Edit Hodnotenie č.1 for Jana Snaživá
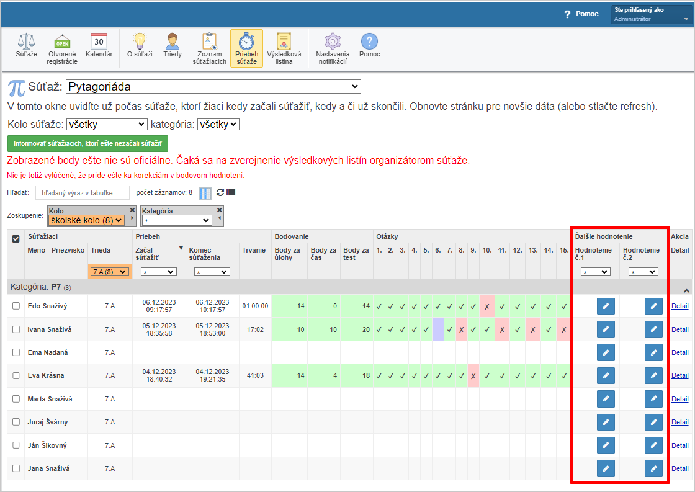695x492 pixels. 606,468
